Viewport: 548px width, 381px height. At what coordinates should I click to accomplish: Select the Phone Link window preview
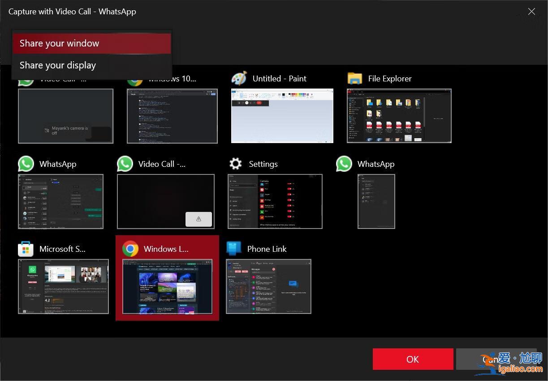click(x=268, y=286)
